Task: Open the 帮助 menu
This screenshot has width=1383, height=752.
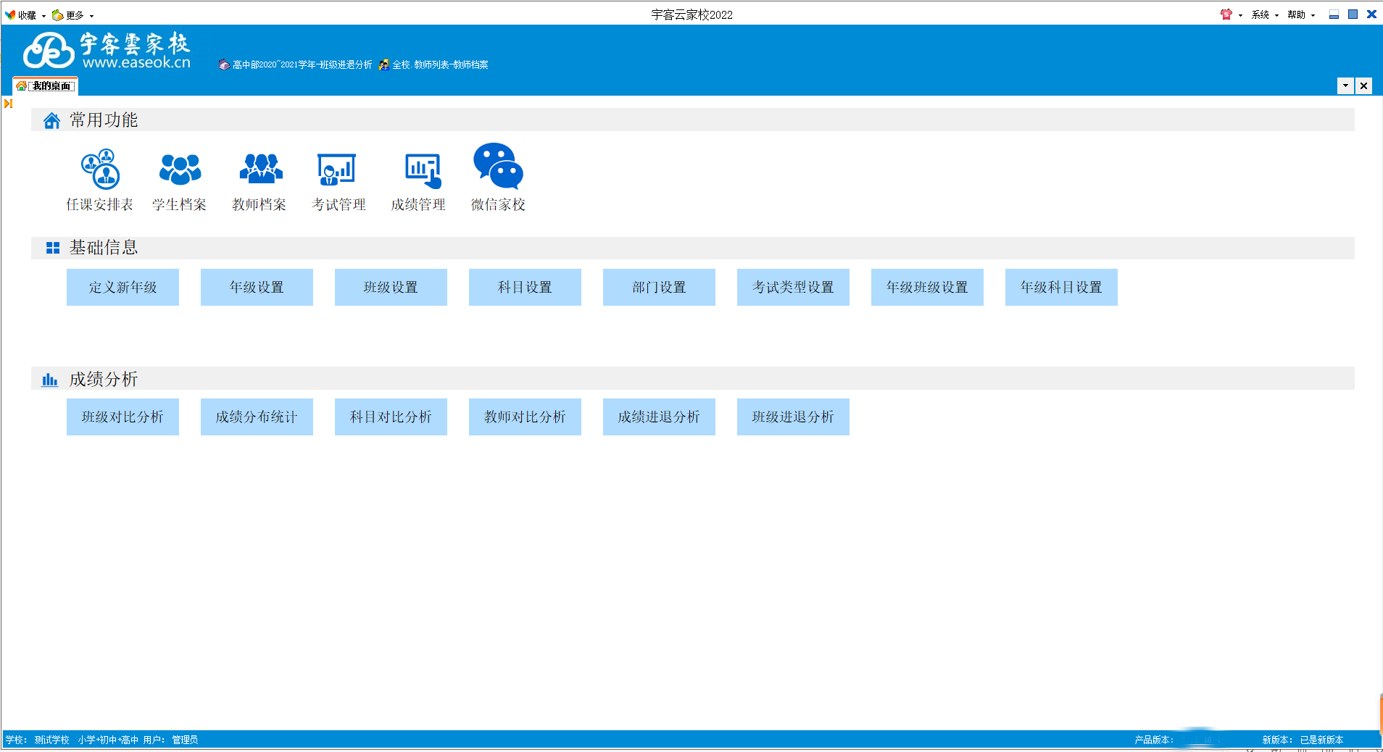Action: (x=1301, y=14)
